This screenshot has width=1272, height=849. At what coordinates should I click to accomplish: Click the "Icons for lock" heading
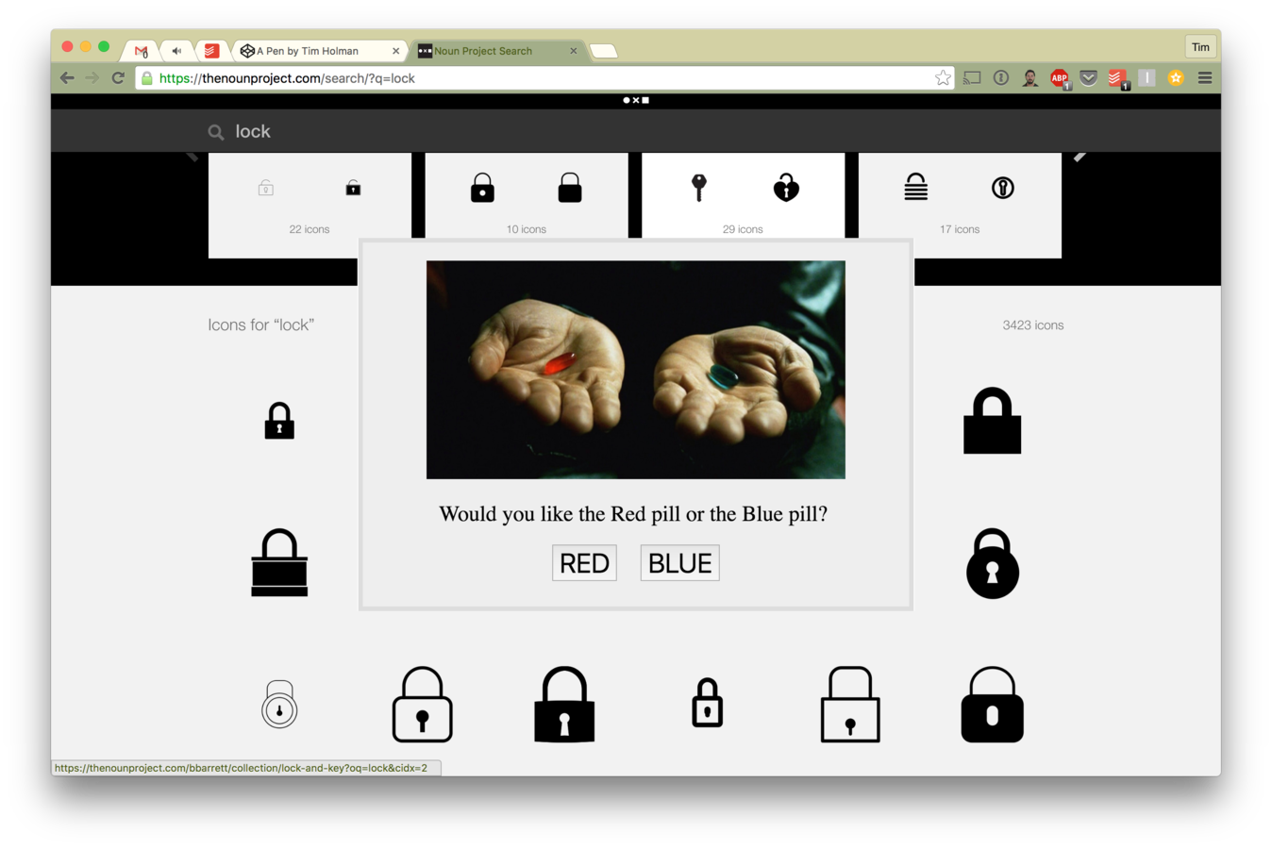click(x=260, y=325)
